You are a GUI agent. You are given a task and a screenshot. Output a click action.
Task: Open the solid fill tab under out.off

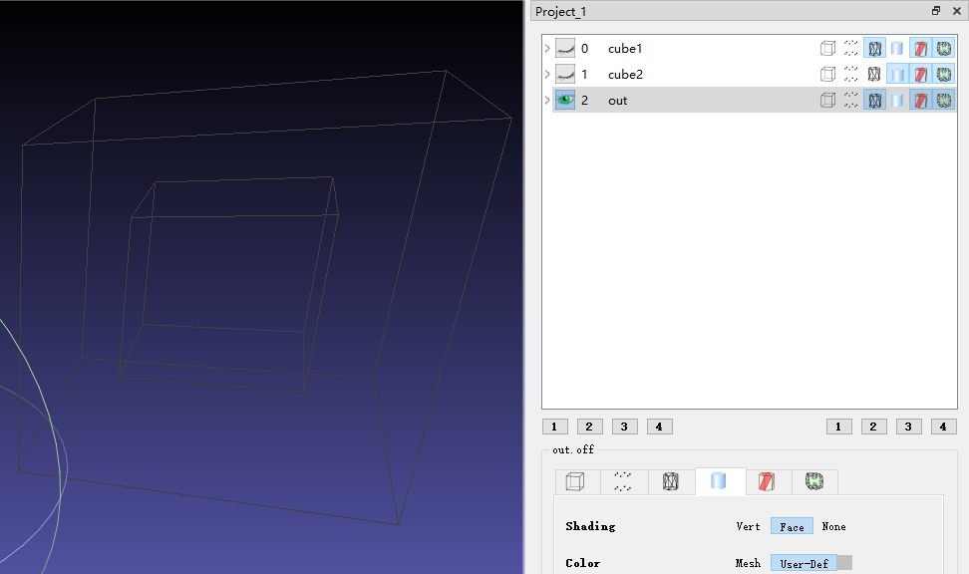(719, 481)
